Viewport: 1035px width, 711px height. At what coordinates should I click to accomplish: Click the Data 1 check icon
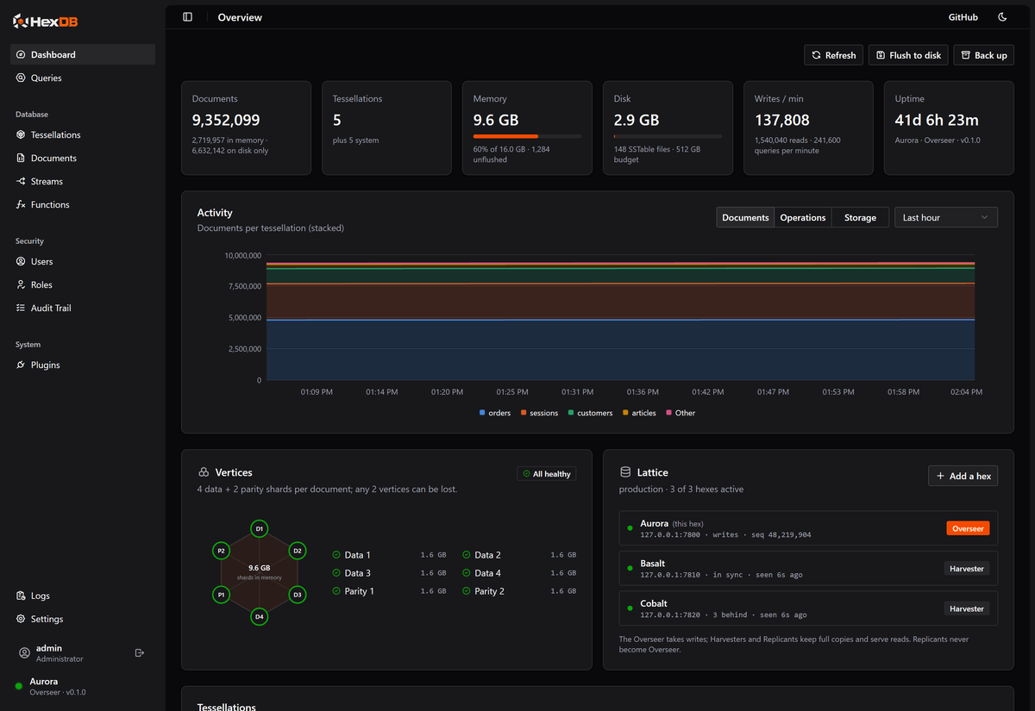(x=336, y=555)
